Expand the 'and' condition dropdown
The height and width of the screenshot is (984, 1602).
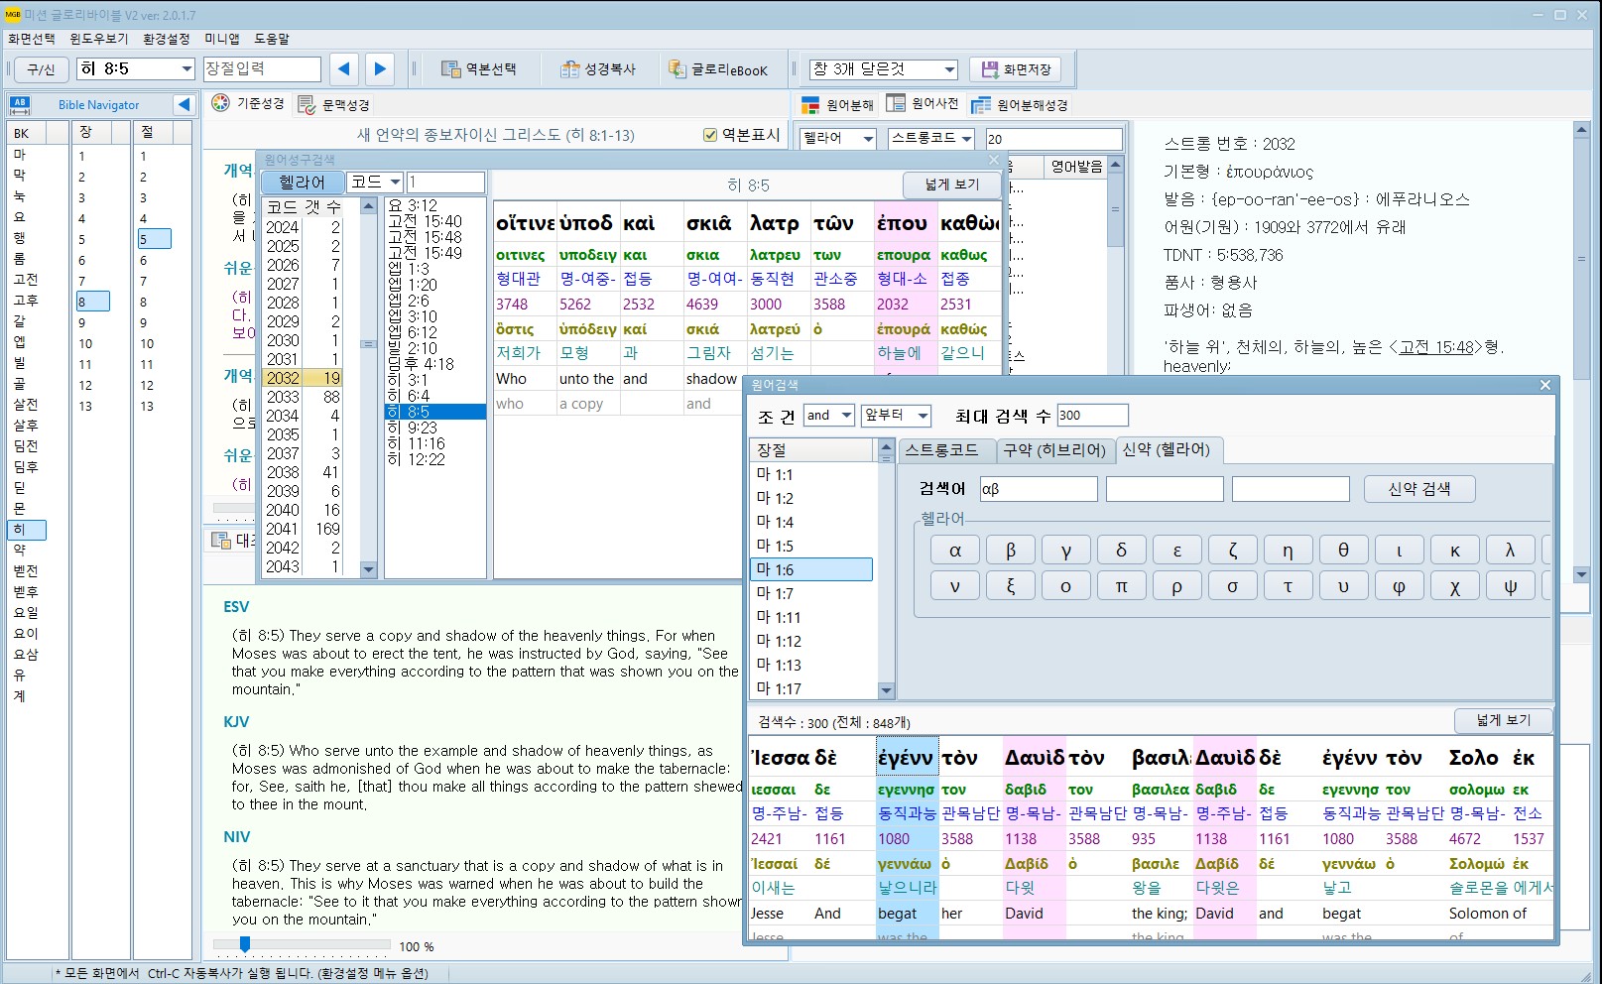pyautogui.click(x=845, y=416)
